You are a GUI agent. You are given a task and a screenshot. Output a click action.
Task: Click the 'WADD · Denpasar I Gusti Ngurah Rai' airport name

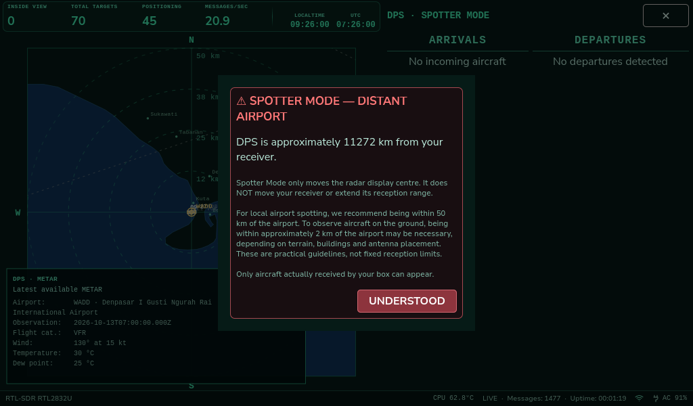(x=142, y=302)
